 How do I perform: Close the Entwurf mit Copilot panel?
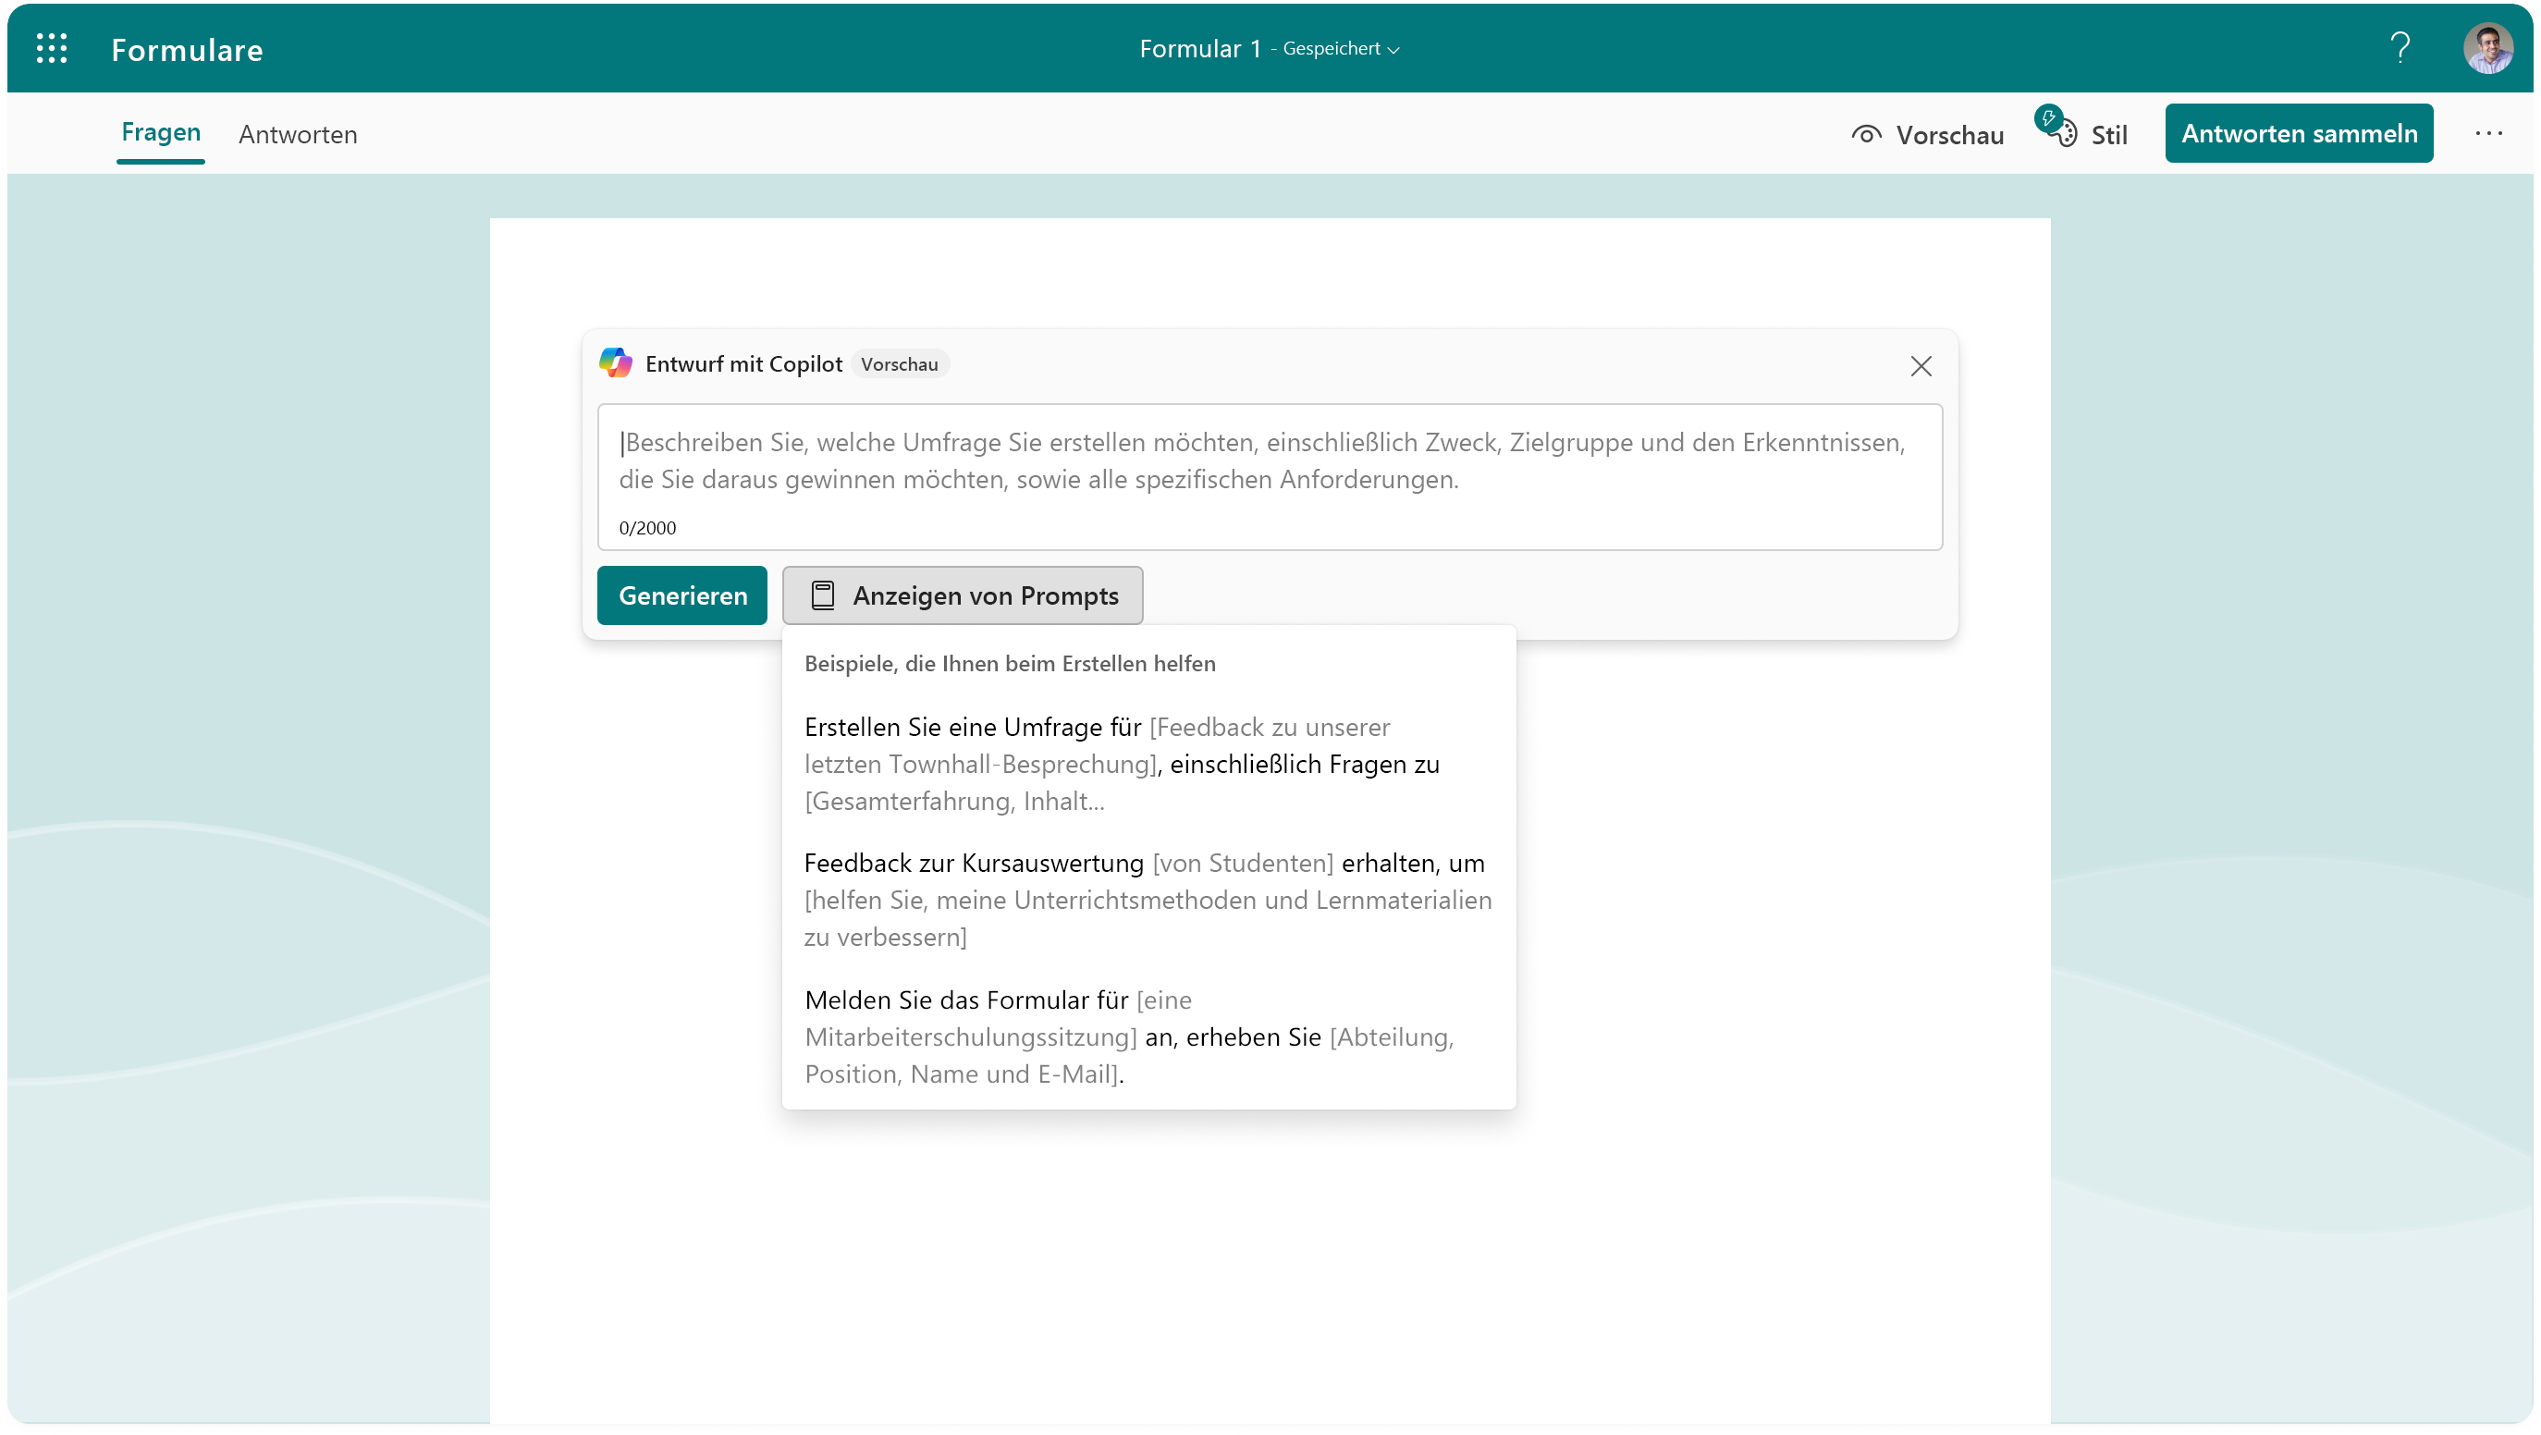[x=1920, y=366]
